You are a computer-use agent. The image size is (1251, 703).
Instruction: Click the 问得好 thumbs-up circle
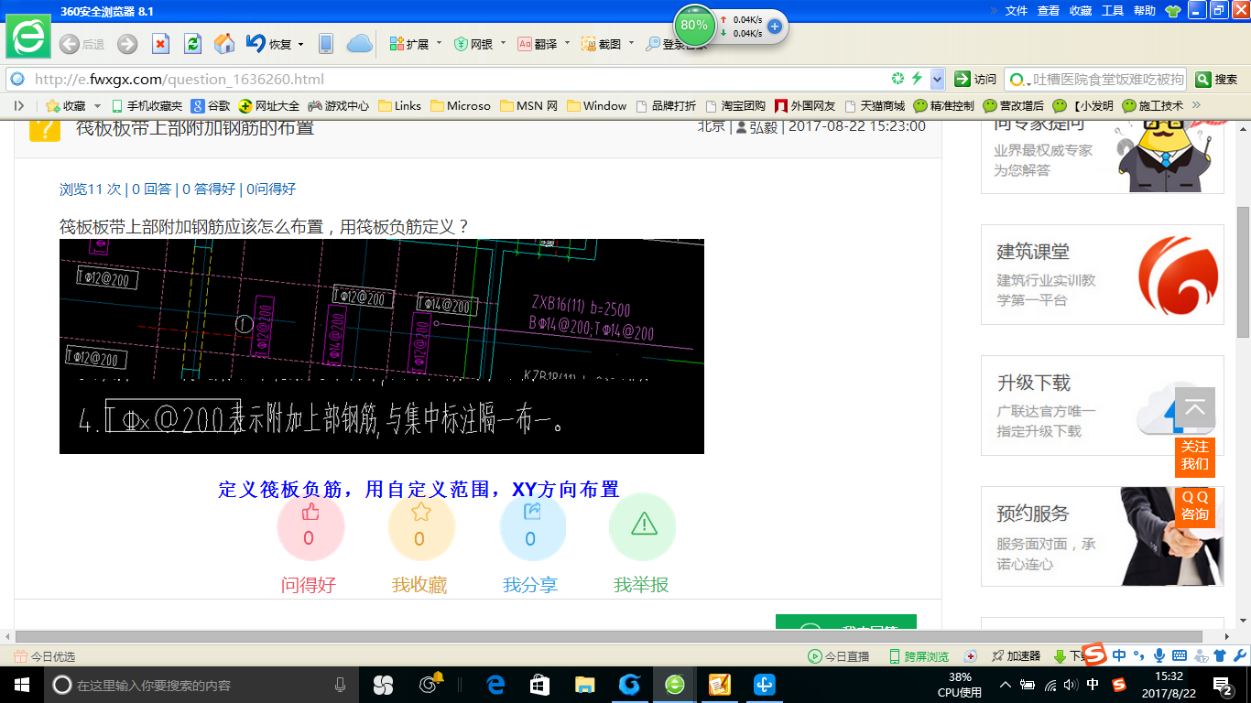(310, 527)
